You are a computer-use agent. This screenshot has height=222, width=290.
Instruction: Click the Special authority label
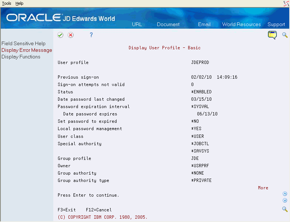pyautogui.click(x=79, y=144)
